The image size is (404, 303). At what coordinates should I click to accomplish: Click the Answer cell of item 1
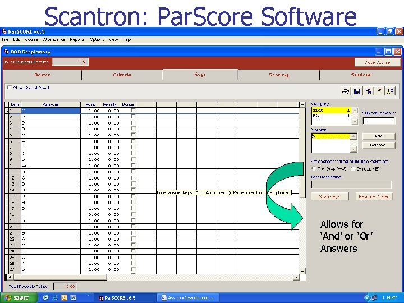(x=50, y=111)
